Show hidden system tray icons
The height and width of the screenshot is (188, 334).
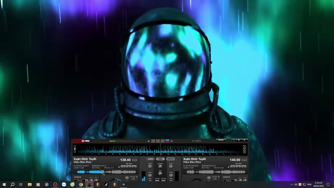(292, 185)
